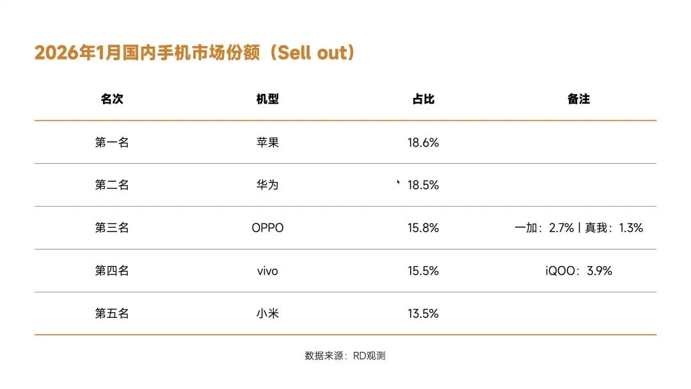Image resolution: width=691 pixels, height=389 pixels.
Task: Click the OPPO brand cell
Action: click(267, 228)
